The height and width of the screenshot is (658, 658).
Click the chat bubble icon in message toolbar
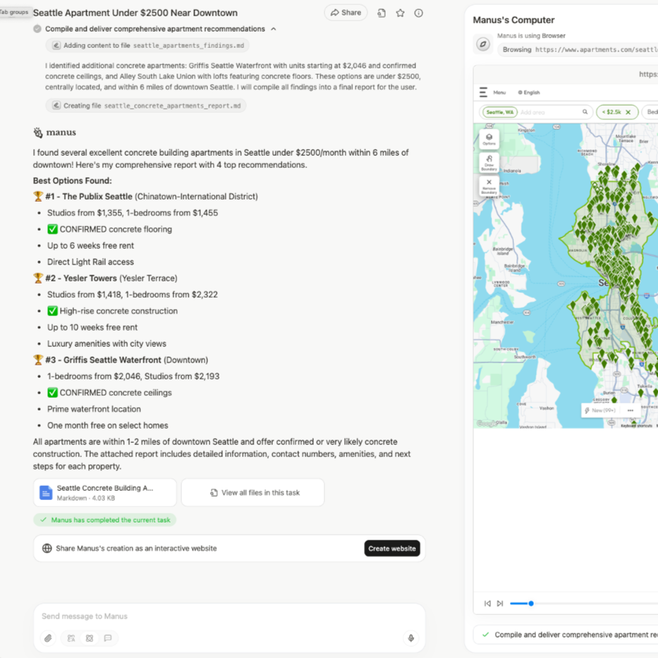click(108, 638)
